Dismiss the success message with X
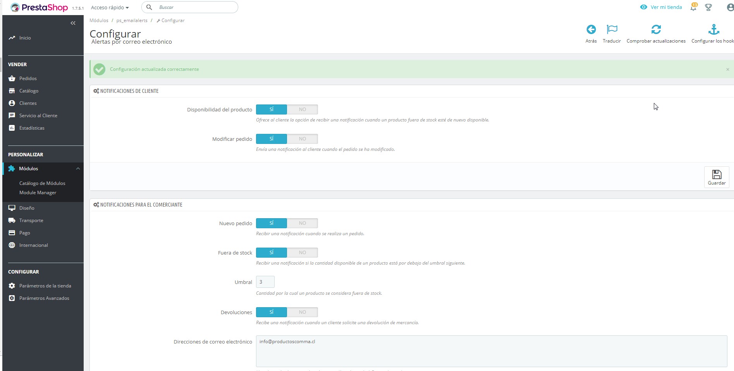This screenshot has height=371, width=734. pos(728,69)
